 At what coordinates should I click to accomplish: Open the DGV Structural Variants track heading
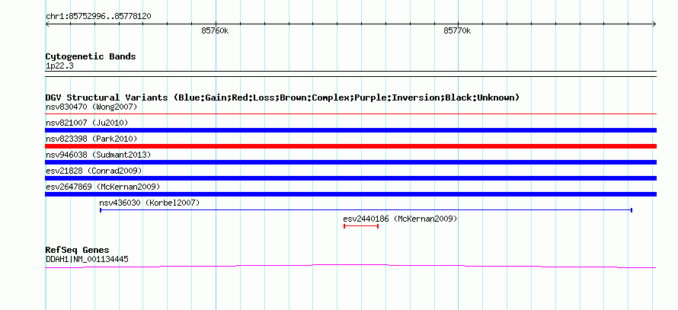coord(283,97)
